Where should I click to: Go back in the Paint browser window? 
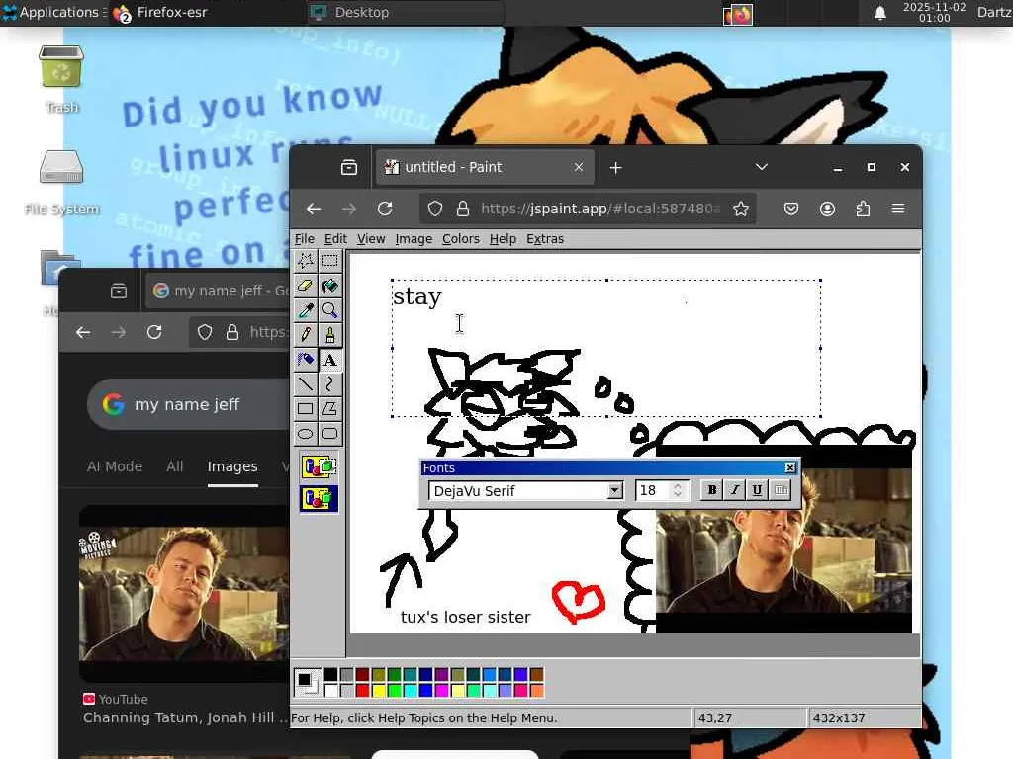314,209
